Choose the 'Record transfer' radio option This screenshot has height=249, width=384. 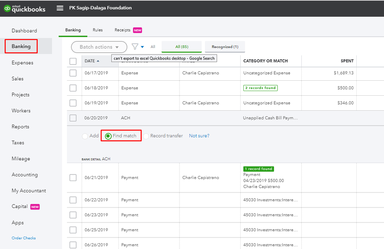coord(146,136)
